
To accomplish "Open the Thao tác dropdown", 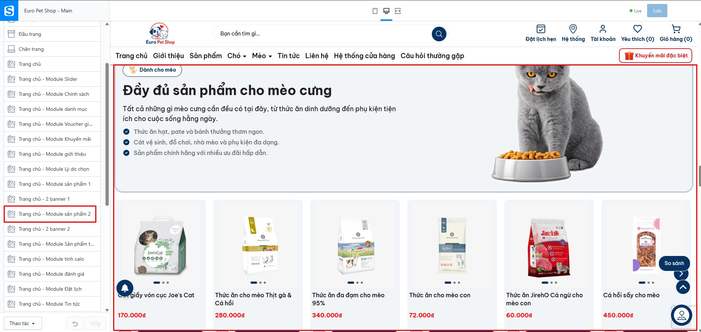I will pyautogui.click(x=23, y=323).
